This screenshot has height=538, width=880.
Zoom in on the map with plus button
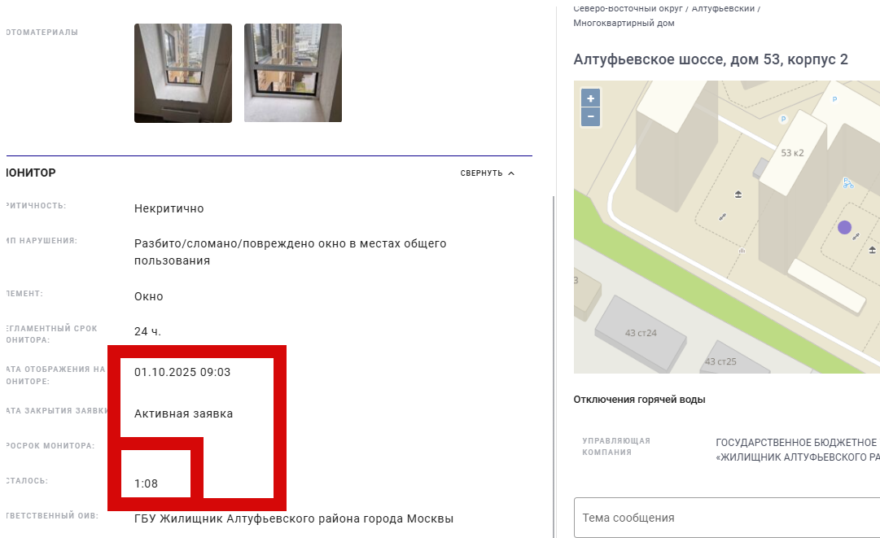point(590,98)
